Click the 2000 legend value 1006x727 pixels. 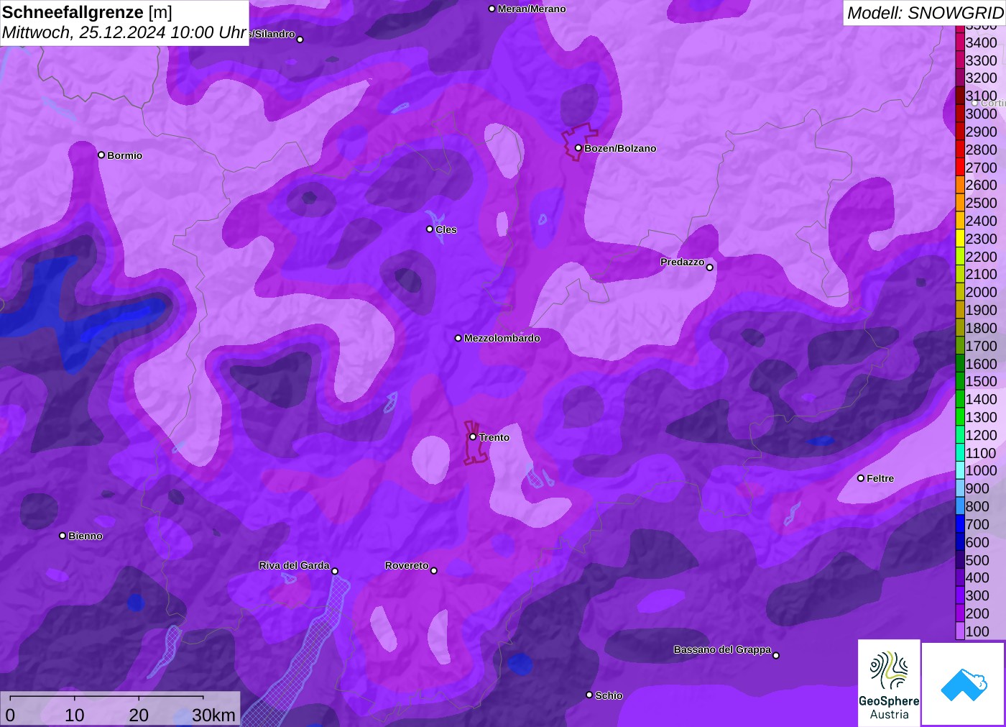(x=982, y=292)
